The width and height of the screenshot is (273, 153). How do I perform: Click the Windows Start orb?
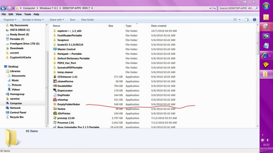pyautogui.click(x=266, y=6)
